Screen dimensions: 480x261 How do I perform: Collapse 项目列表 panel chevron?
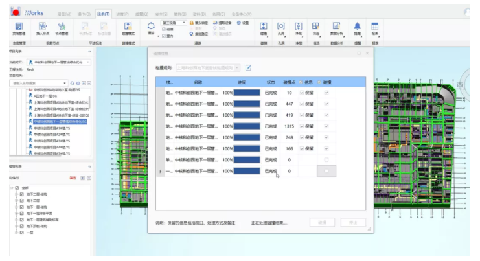89,51
